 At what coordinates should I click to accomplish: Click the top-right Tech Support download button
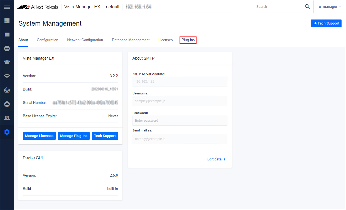click(x=326, y=23)
